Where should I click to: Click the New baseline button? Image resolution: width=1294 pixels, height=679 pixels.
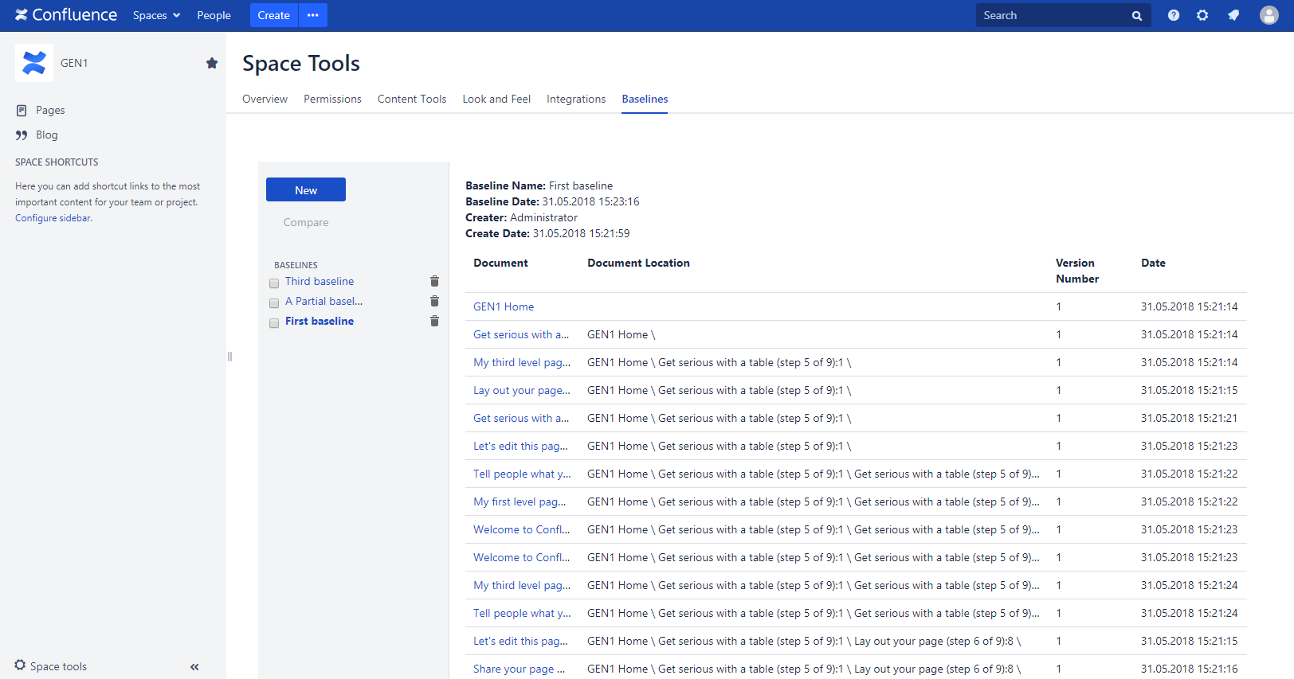pos(306,189)
